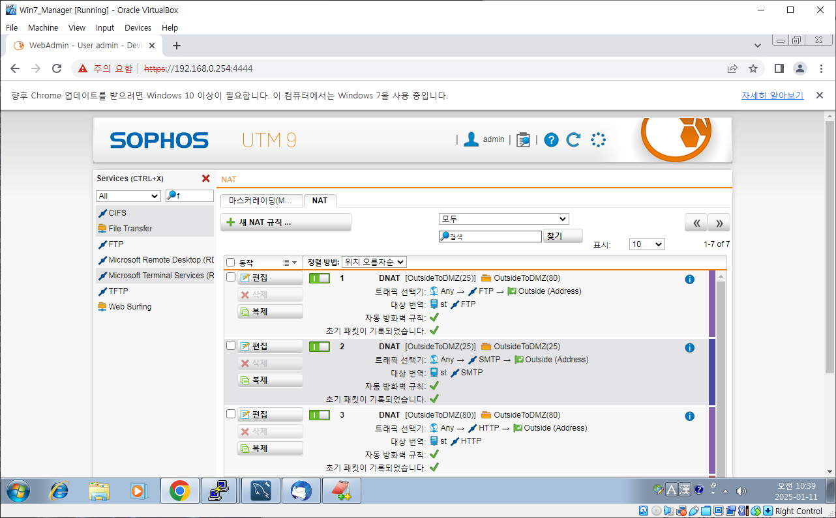
Task: Click the info icon for NAT rule 1
Action: pos(689,280)
